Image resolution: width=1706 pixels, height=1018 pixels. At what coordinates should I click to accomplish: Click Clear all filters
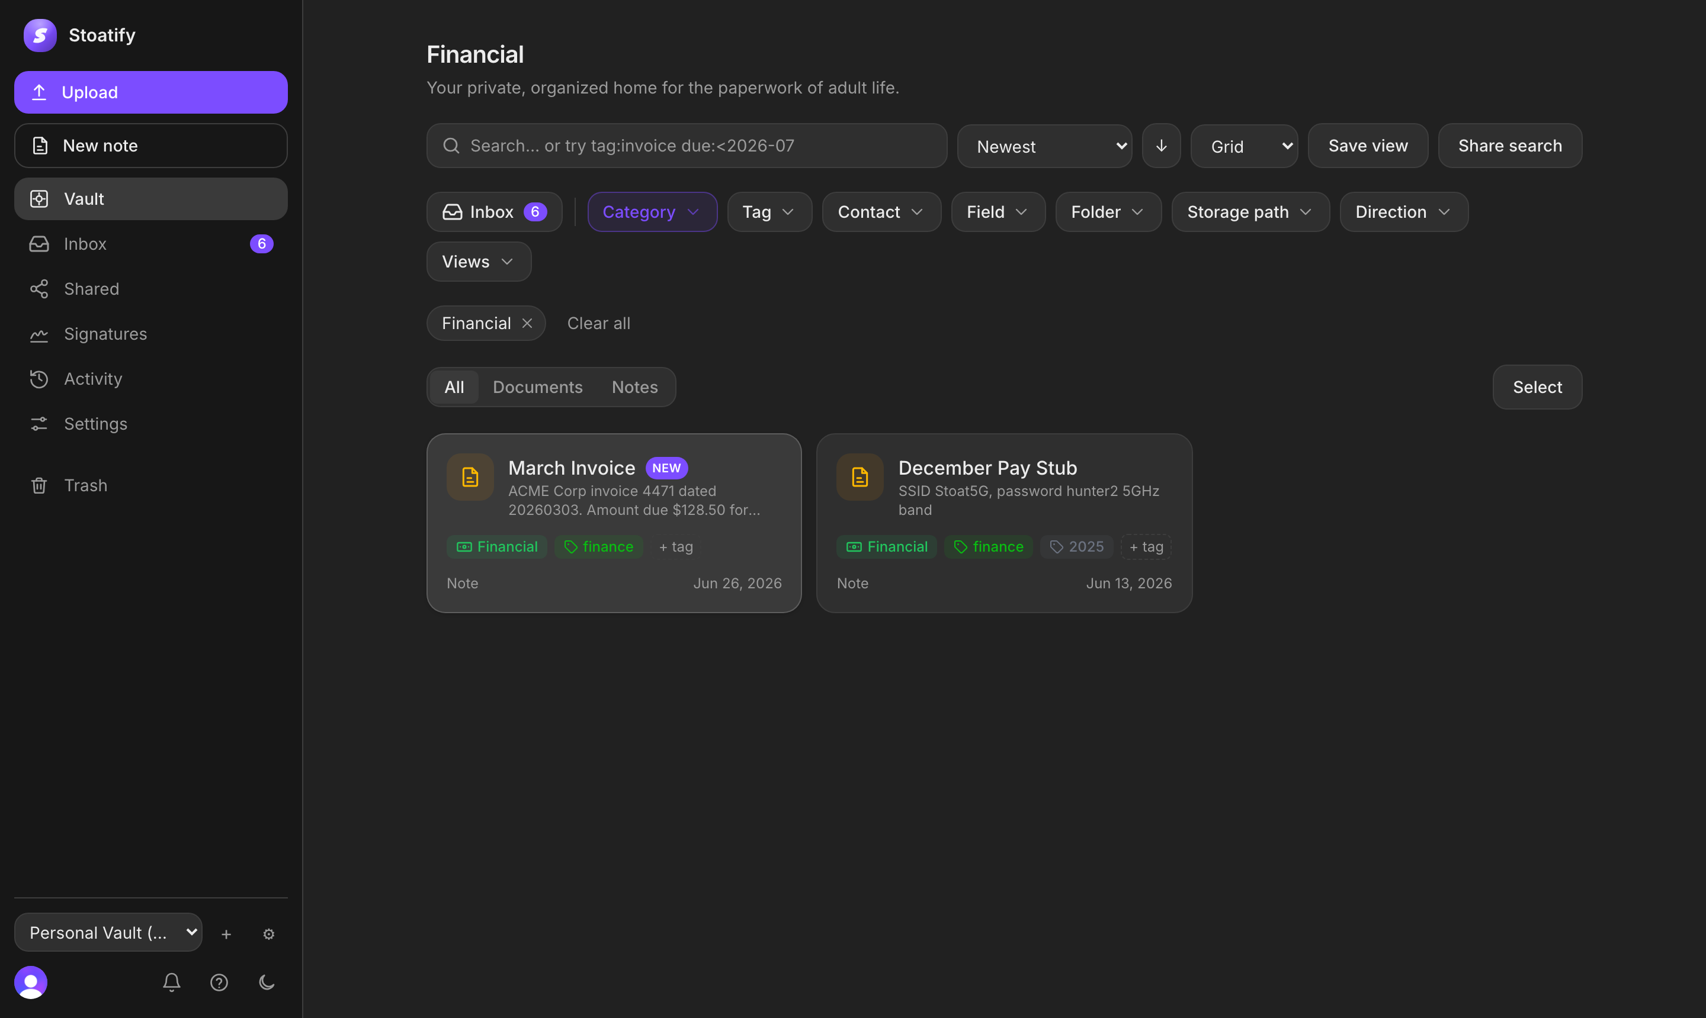599,323
